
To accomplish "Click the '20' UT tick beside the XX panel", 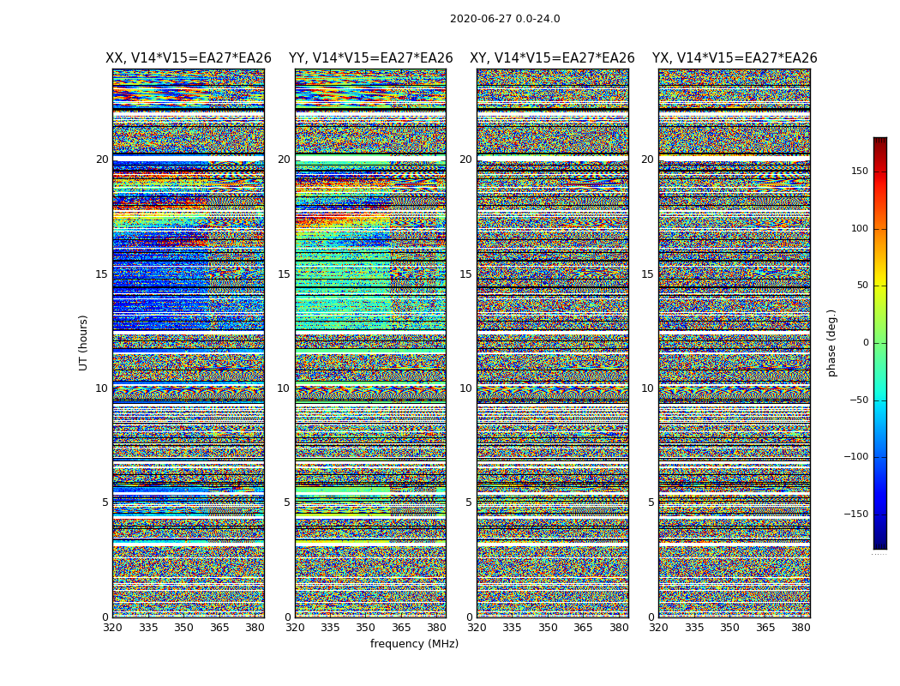I will click(102, 159).
